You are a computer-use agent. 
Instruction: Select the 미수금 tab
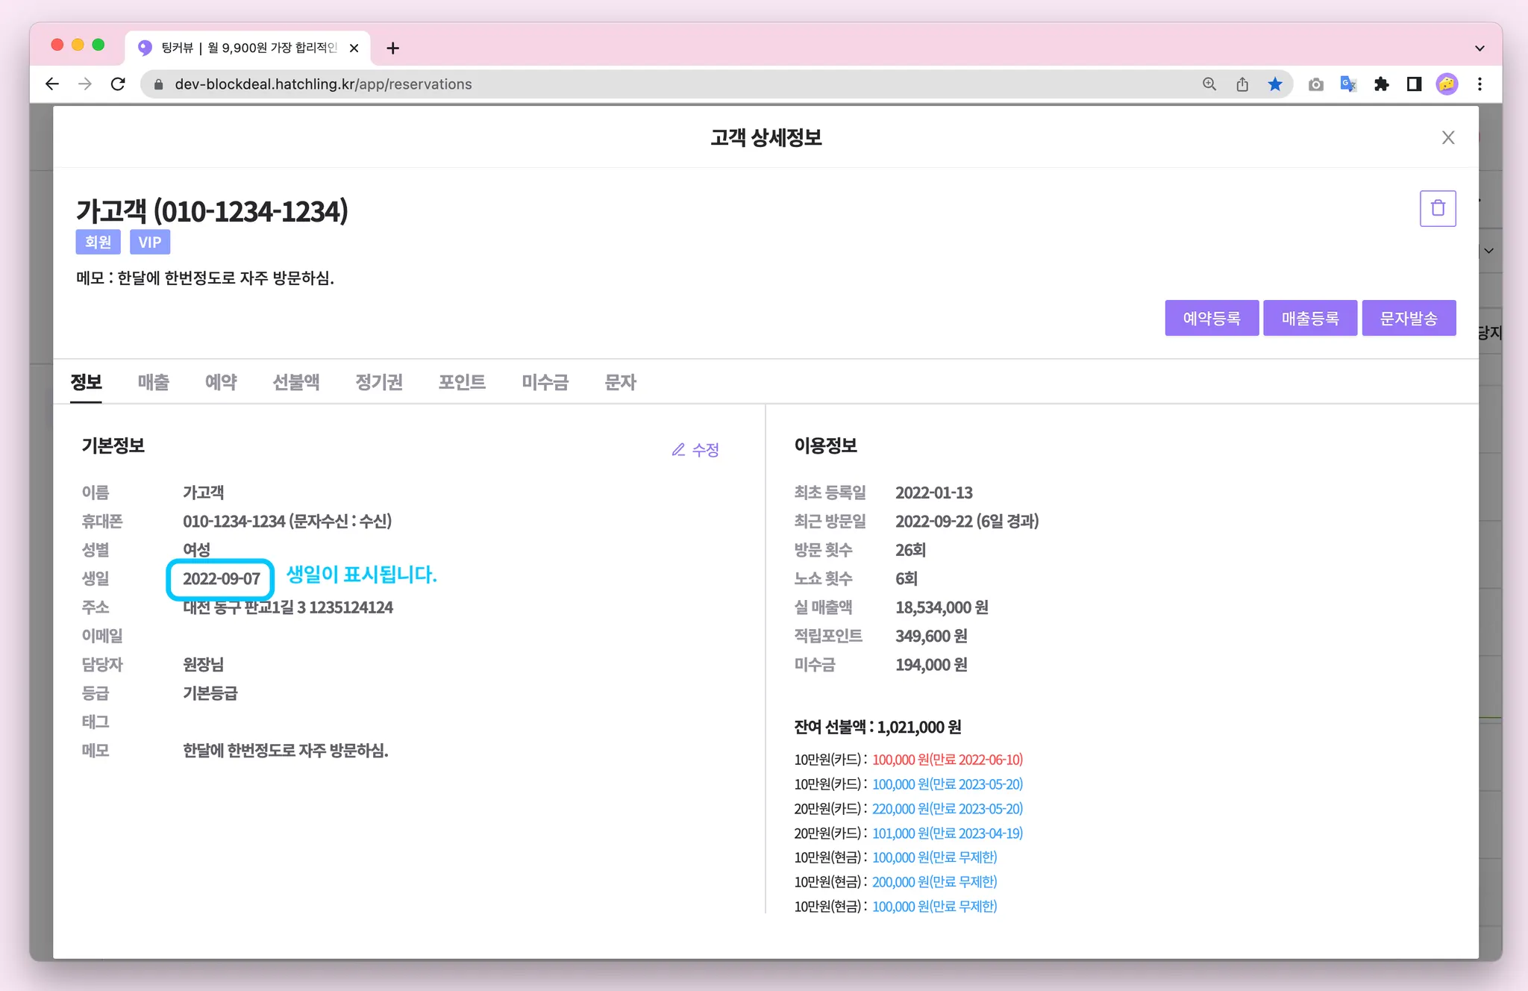(545, 382)
